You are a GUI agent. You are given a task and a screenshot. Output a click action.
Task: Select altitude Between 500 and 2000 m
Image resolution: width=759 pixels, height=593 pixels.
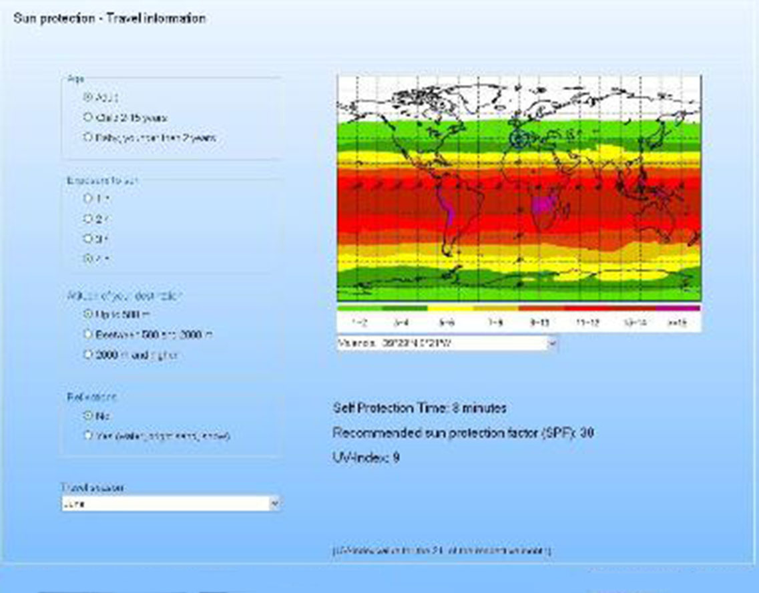point(87,334)
